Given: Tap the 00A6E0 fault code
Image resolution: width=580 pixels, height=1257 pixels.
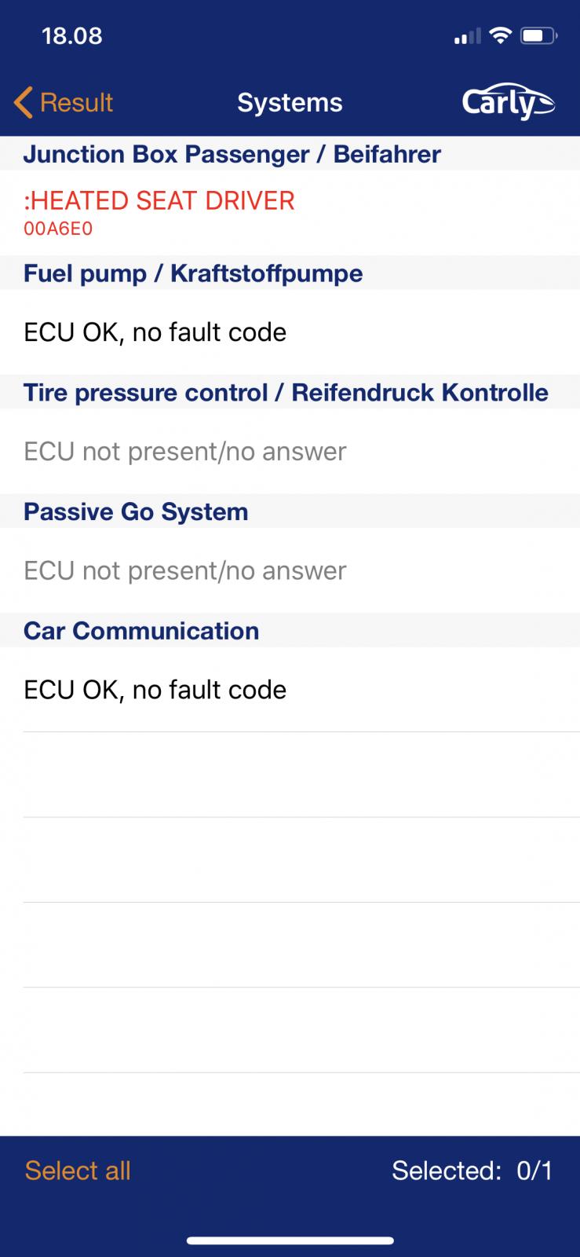Looking at the screenshot, I should 58,229.
